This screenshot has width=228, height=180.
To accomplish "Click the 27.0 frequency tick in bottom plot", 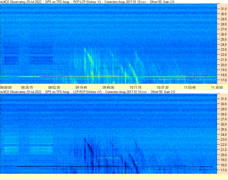I will (x=224, y=119).
